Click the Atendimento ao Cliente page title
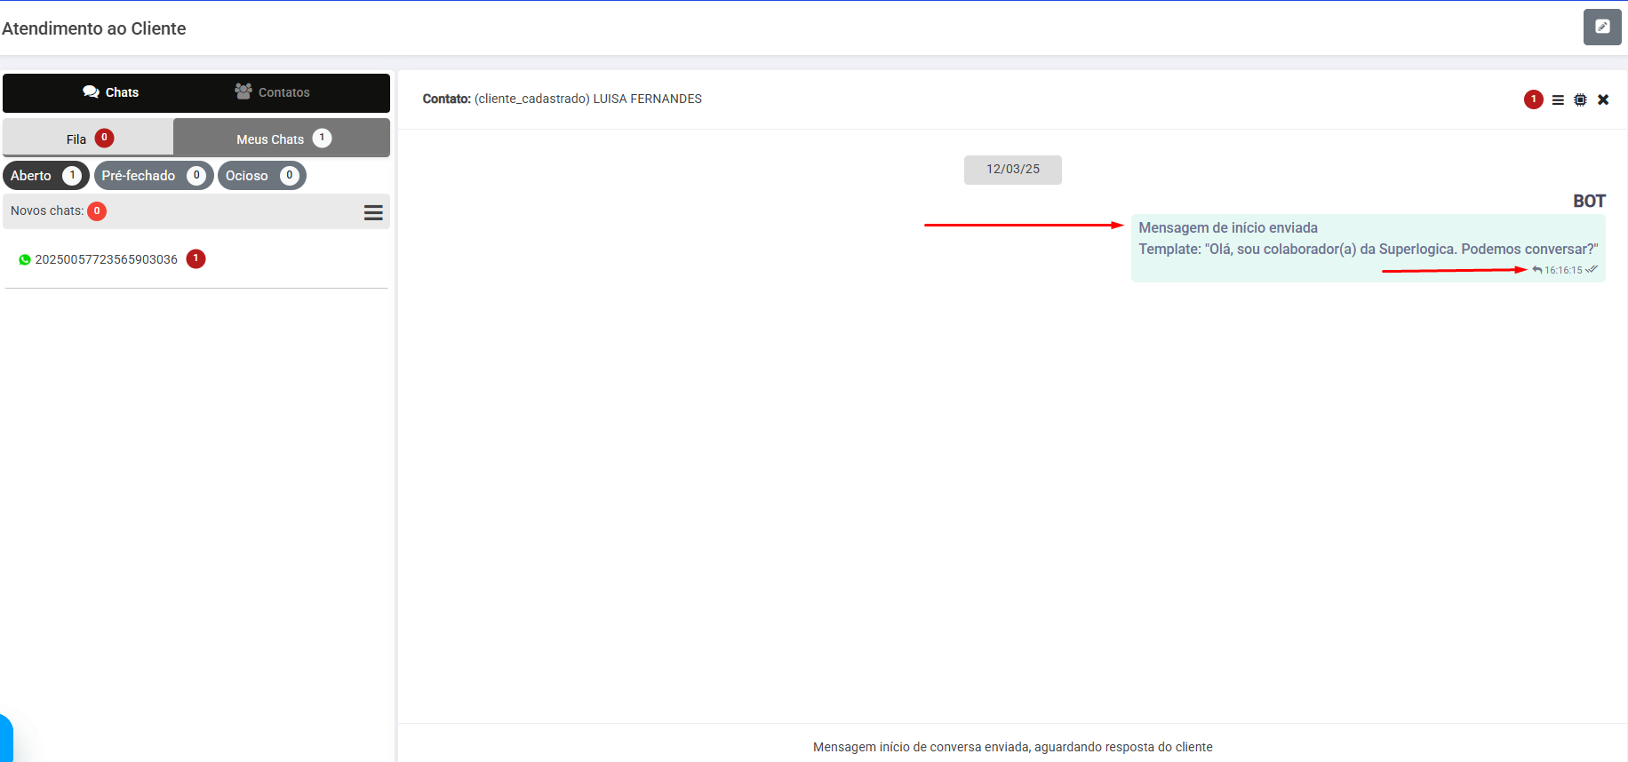The image size is (1628, 762). [x=94, y=28]
